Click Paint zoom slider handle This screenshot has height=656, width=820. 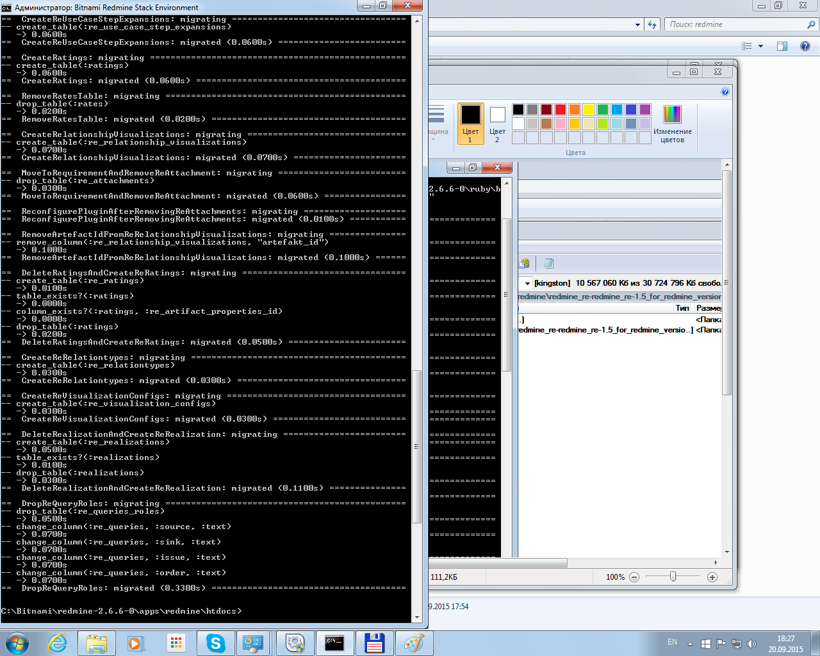tap(673, 577)
